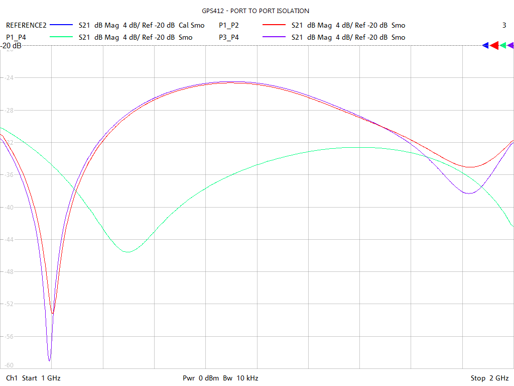Click the green reference marker triangle
514x386 pixels.
click(x=503, y=46)
